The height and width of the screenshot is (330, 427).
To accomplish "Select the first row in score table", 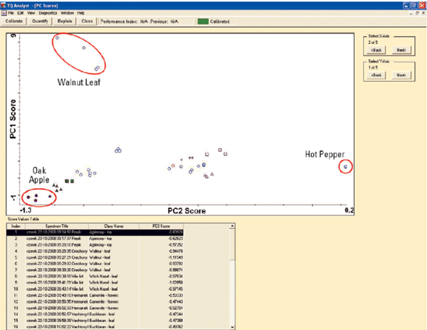I will pos(95,232).
